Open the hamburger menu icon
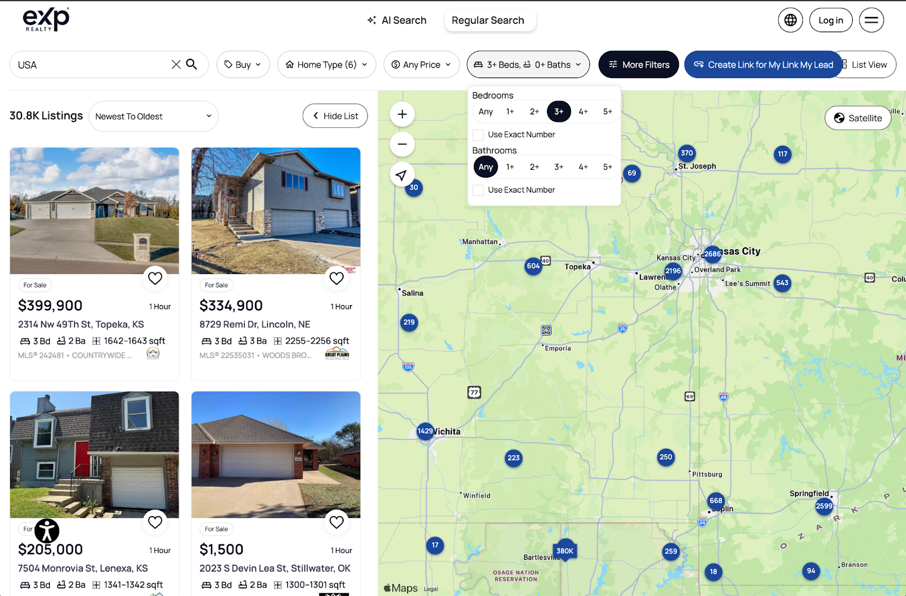Image resolution: width=906 pixels, height=596 pixels. (871, 20)
